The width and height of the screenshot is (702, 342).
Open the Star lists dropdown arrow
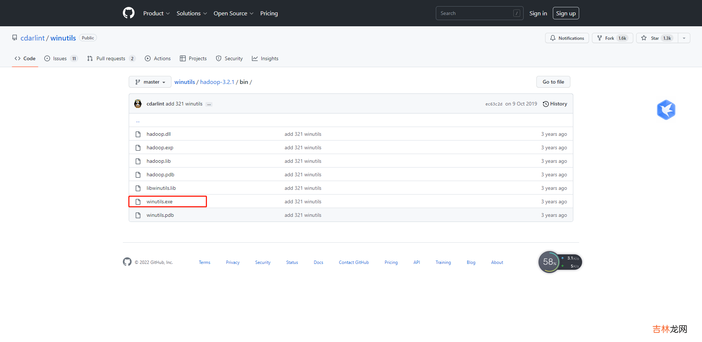pos(684,38)
